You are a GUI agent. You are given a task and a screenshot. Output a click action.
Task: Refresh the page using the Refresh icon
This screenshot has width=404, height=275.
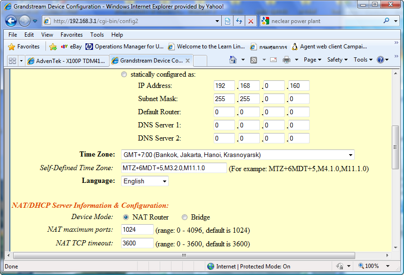coord(239,21)
